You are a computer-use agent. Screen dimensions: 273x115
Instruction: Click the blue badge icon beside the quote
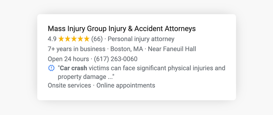[x=51, y=68]
